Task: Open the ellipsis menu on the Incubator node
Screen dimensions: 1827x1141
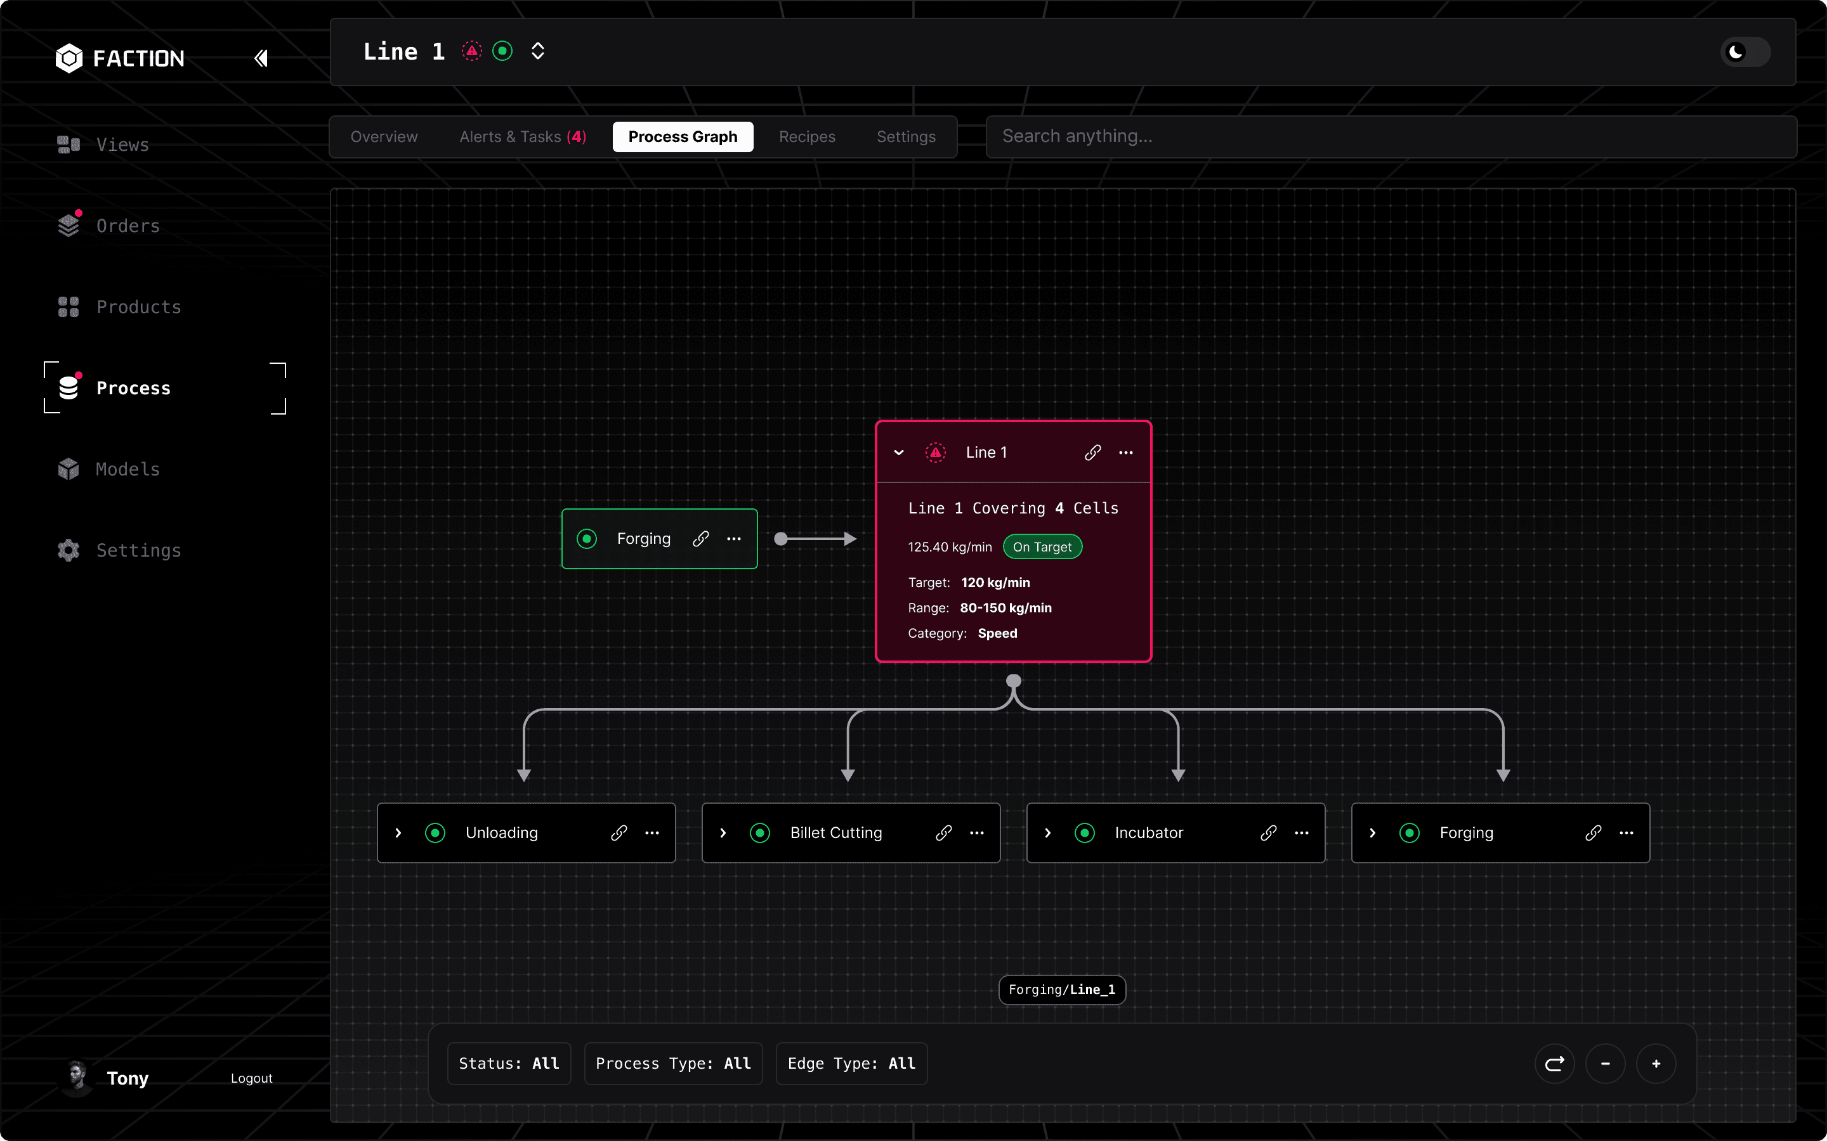Action: pyautogui.click(x=1302, y=833)
